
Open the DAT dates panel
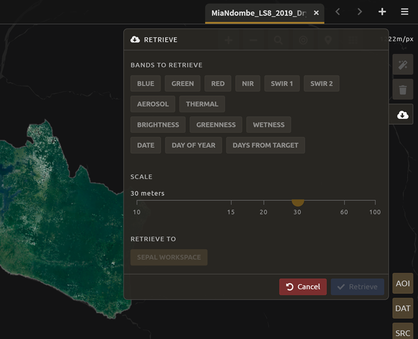click(403, 309)
